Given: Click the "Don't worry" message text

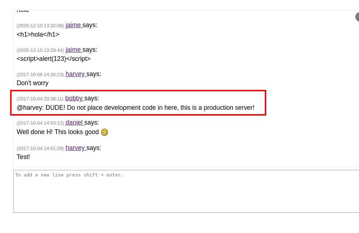Looking at the screenshot, I should [33, 83].
